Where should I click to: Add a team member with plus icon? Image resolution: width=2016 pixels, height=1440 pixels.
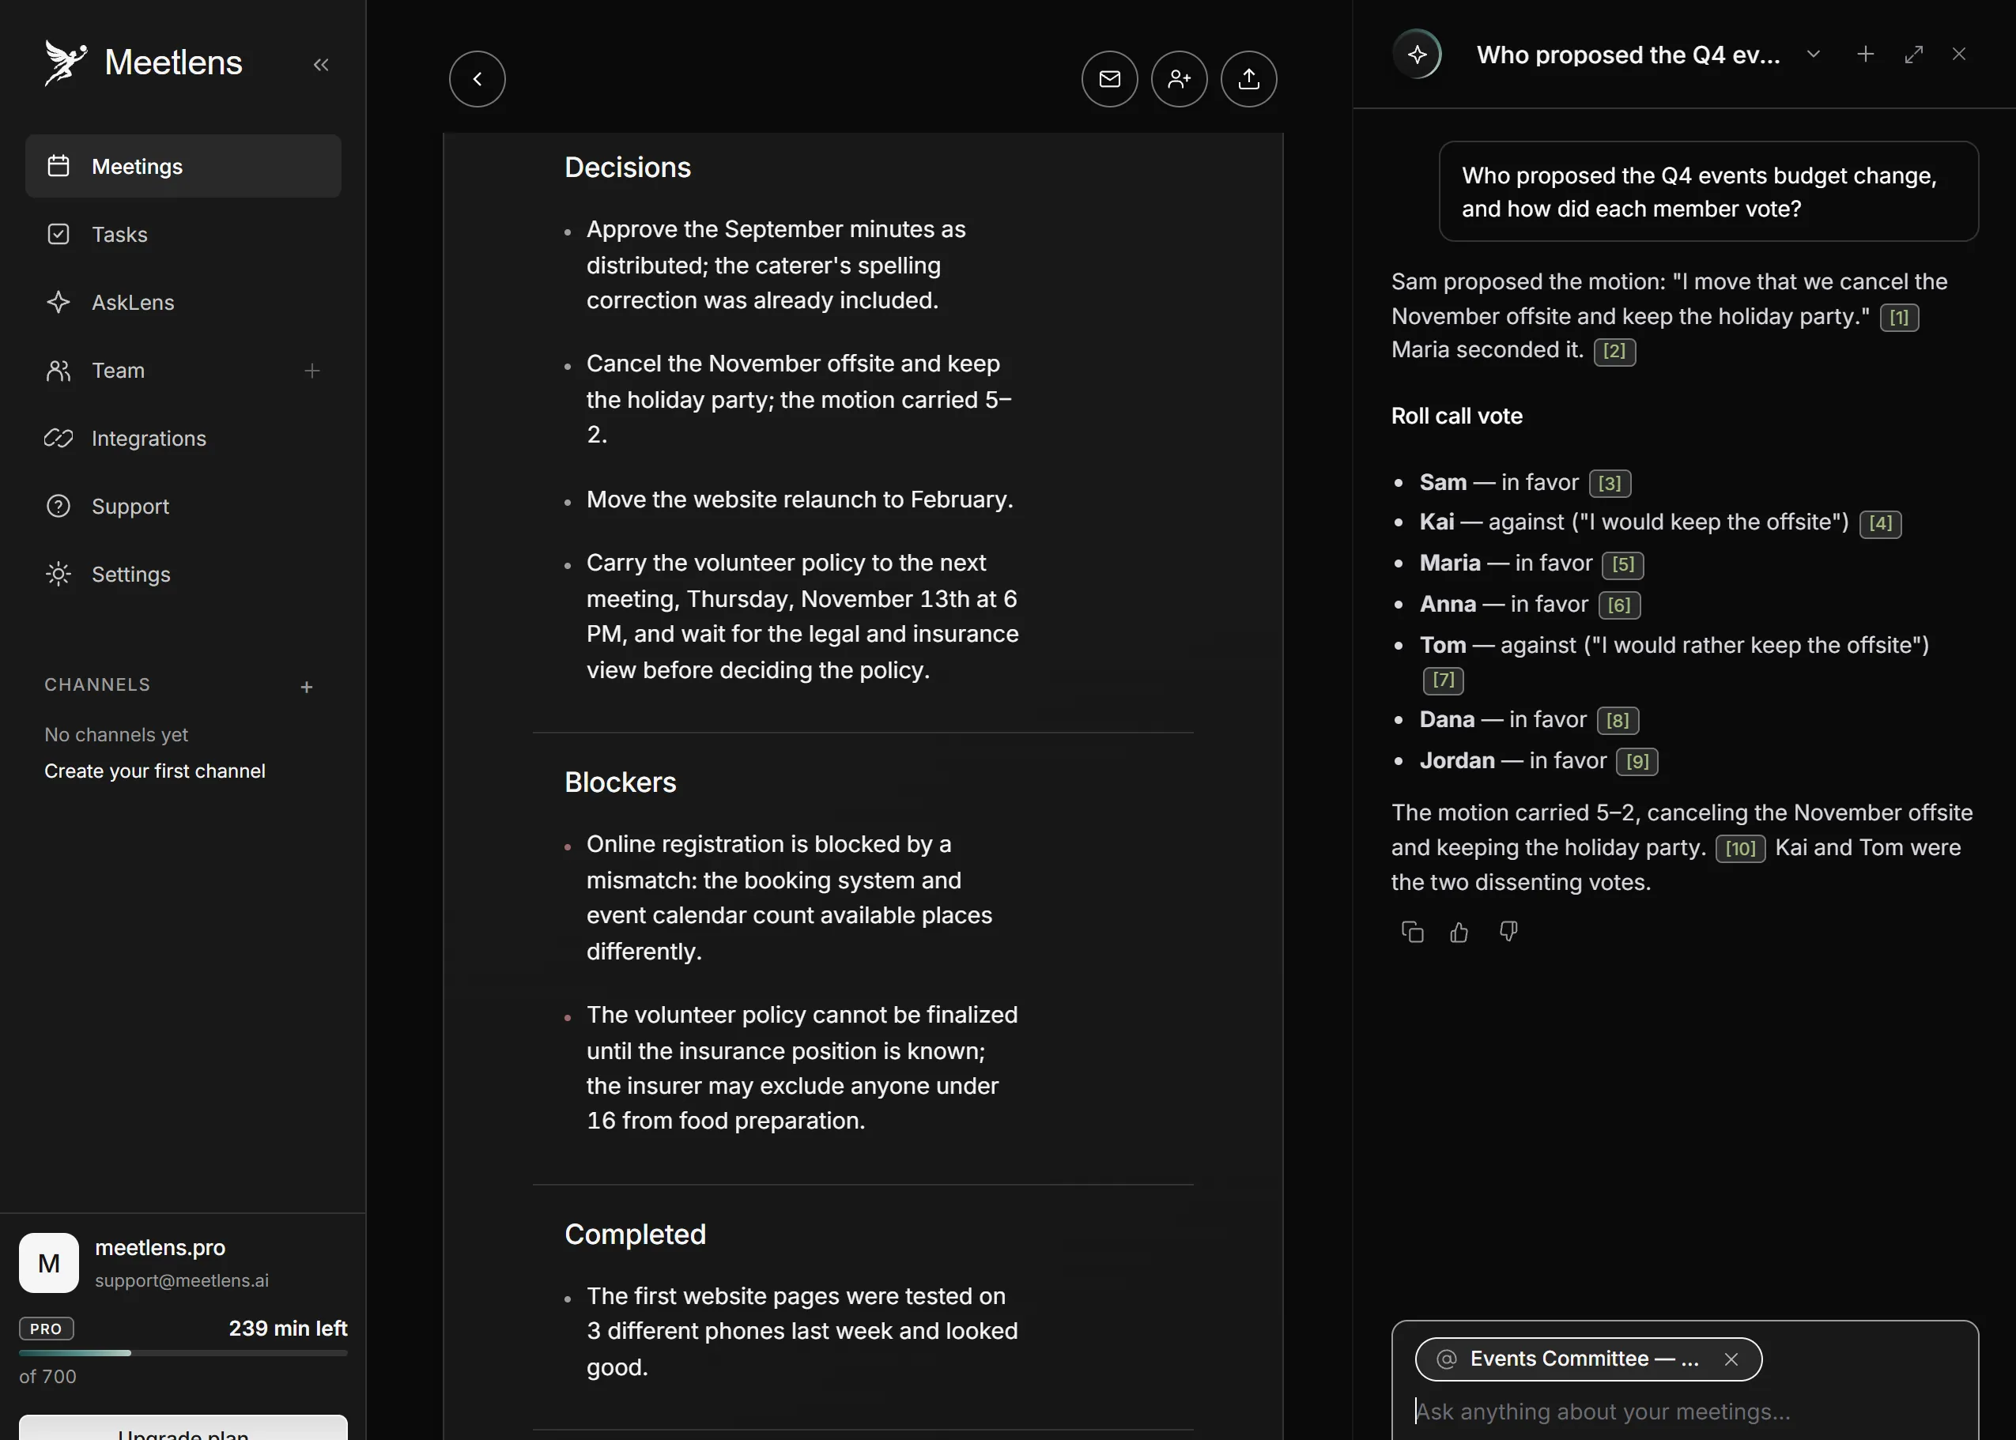(311, 371)
